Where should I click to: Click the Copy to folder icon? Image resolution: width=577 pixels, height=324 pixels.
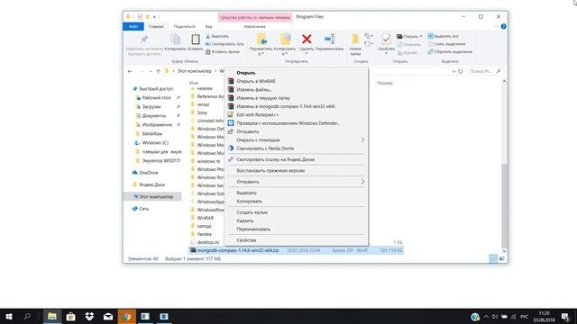tap(285, 39)
